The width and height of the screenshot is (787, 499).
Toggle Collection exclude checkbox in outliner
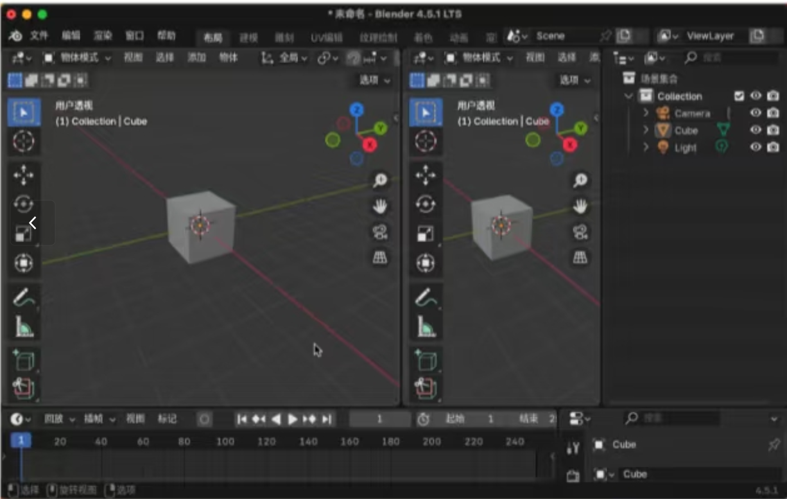739,96
